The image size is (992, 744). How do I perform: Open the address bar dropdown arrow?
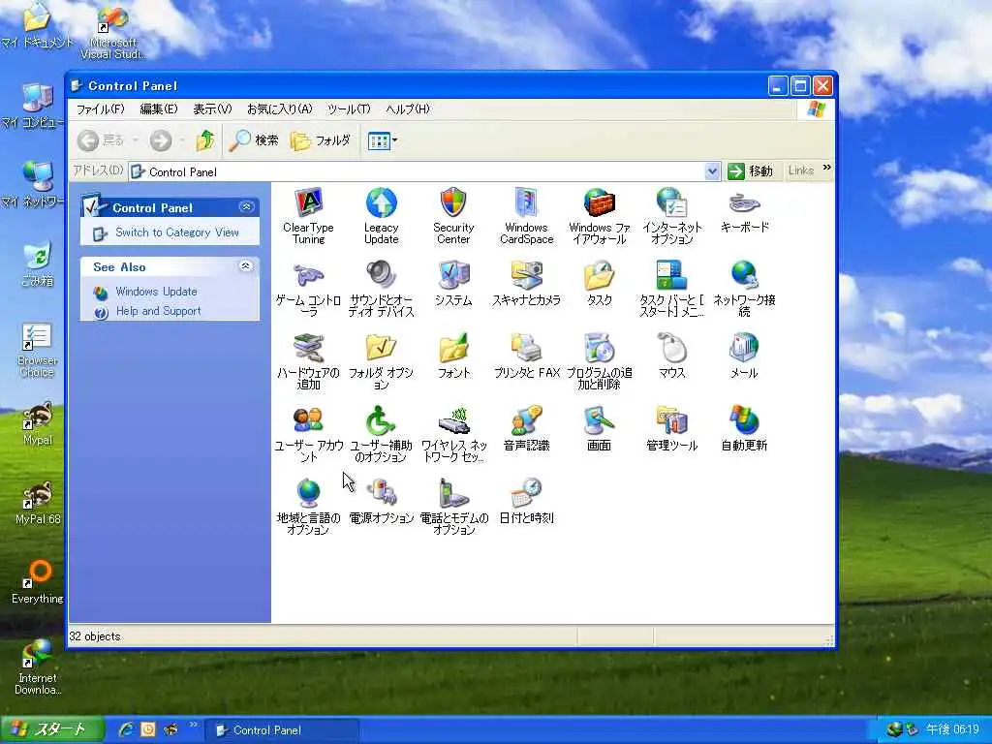[712, 171]
